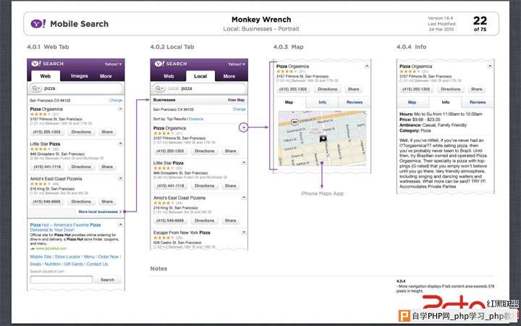521x326 pixels.
Task: Expand Little Star Pizza entry in Local Tab
Action: (244, 163)
